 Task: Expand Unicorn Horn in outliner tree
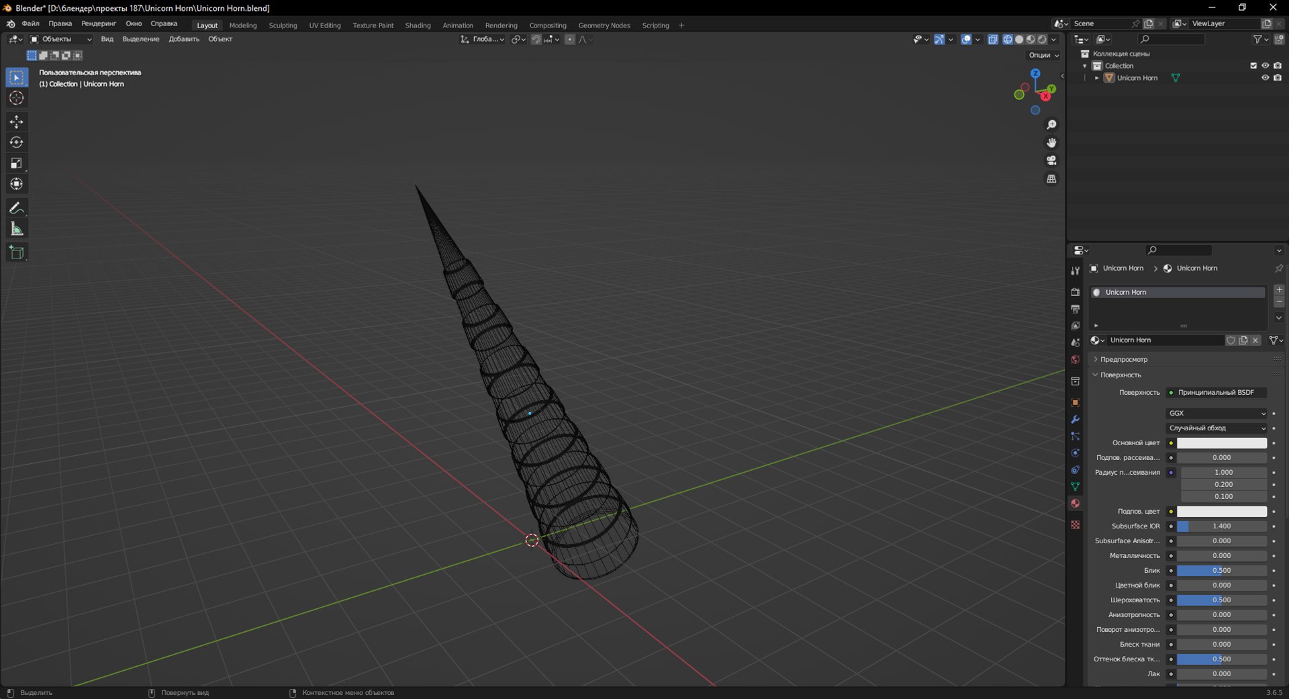tap(1097, 78)
